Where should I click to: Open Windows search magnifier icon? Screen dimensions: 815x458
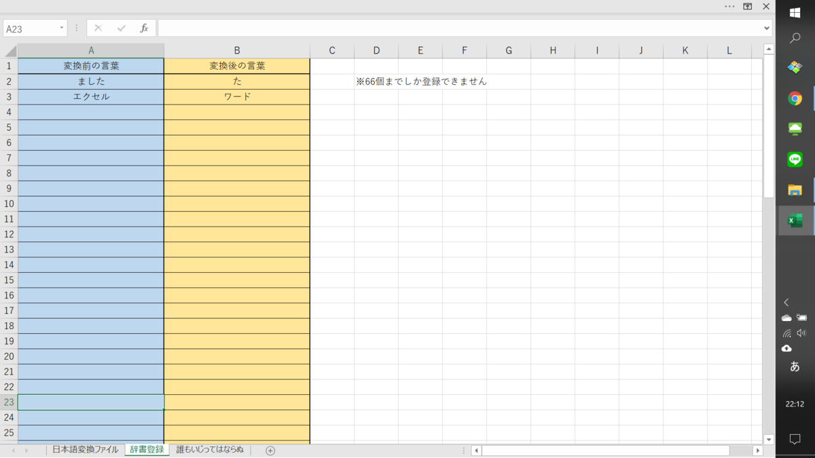[795, 39]
